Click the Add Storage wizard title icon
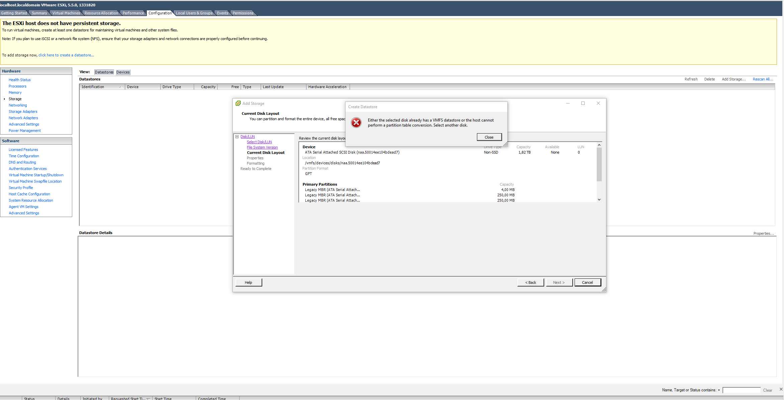 238,104
